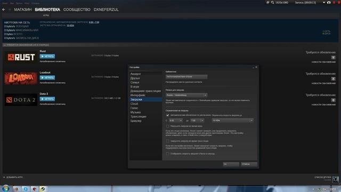Select Семья in settings sidebar
This screenshot has height=192, width=341.
[135, 82]
